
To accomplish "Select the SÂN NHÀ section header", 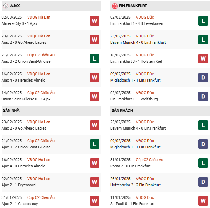I will click(11, 110).
